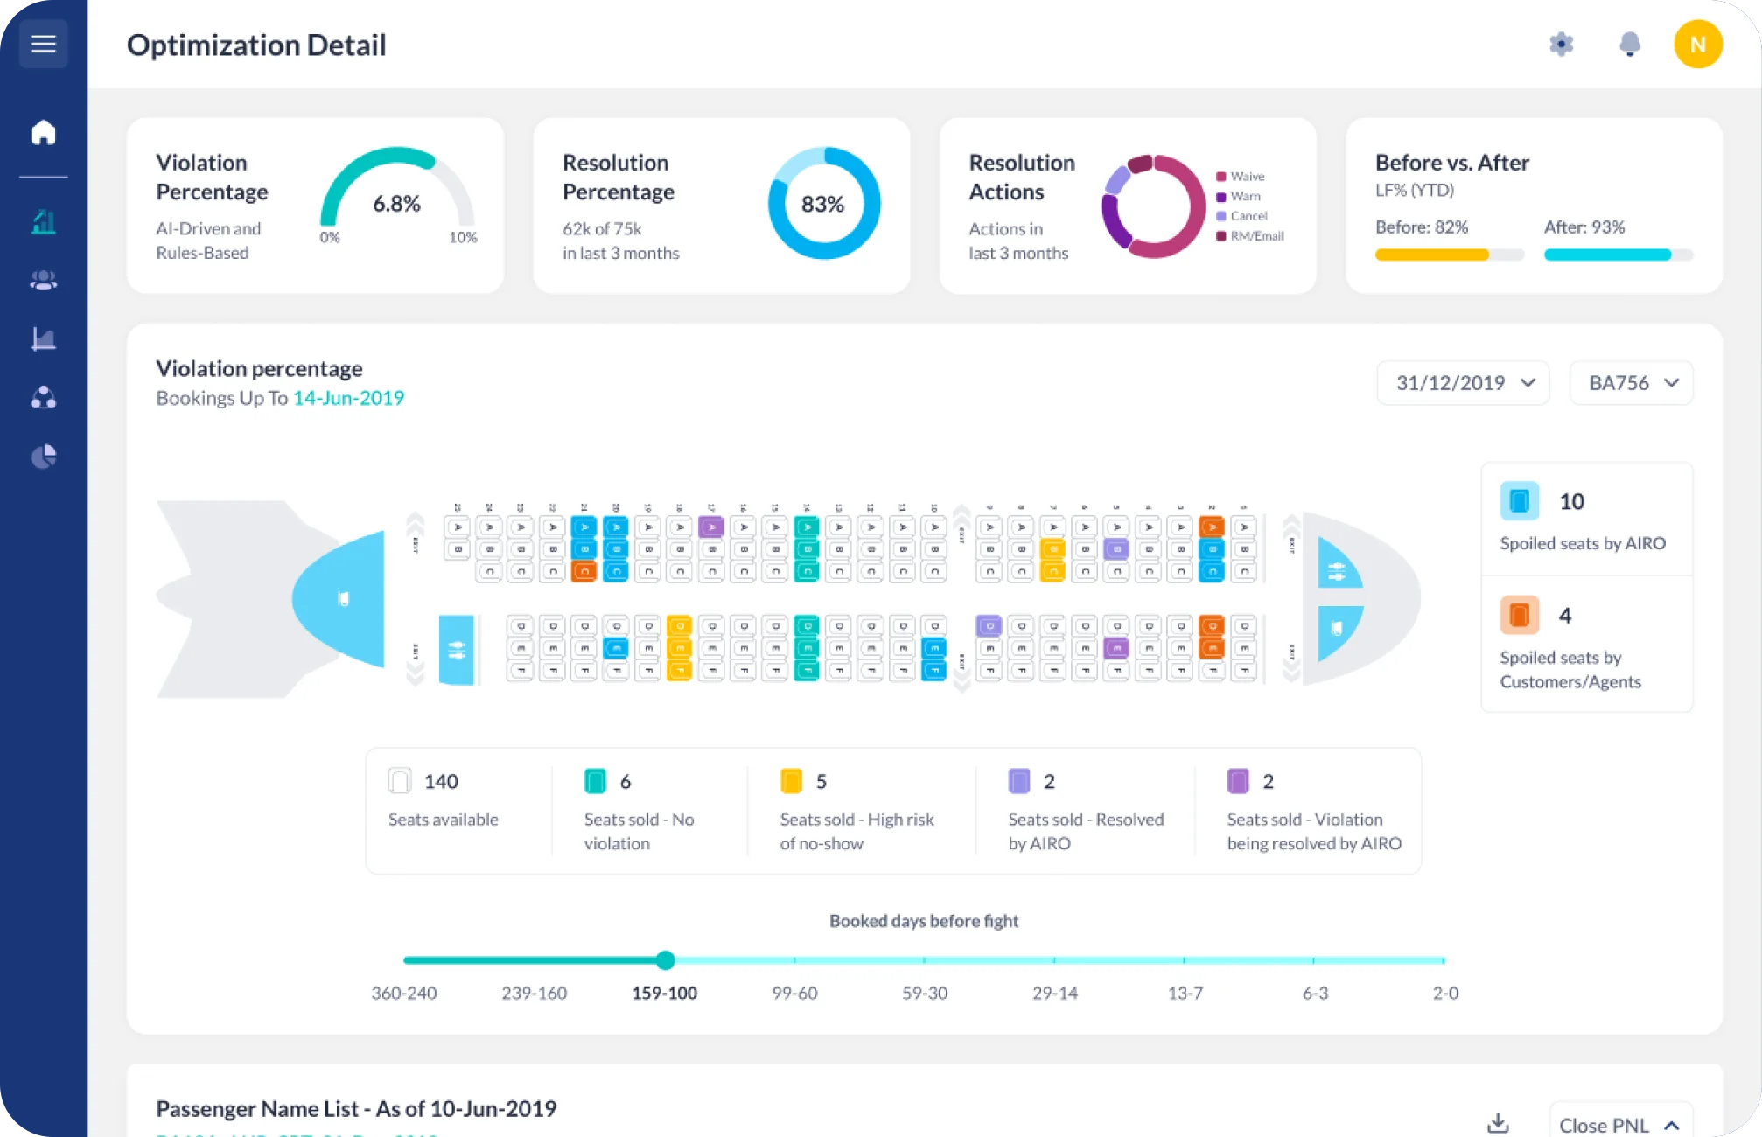Click the 83% resolution donut chart

click(x=823, y=203)
